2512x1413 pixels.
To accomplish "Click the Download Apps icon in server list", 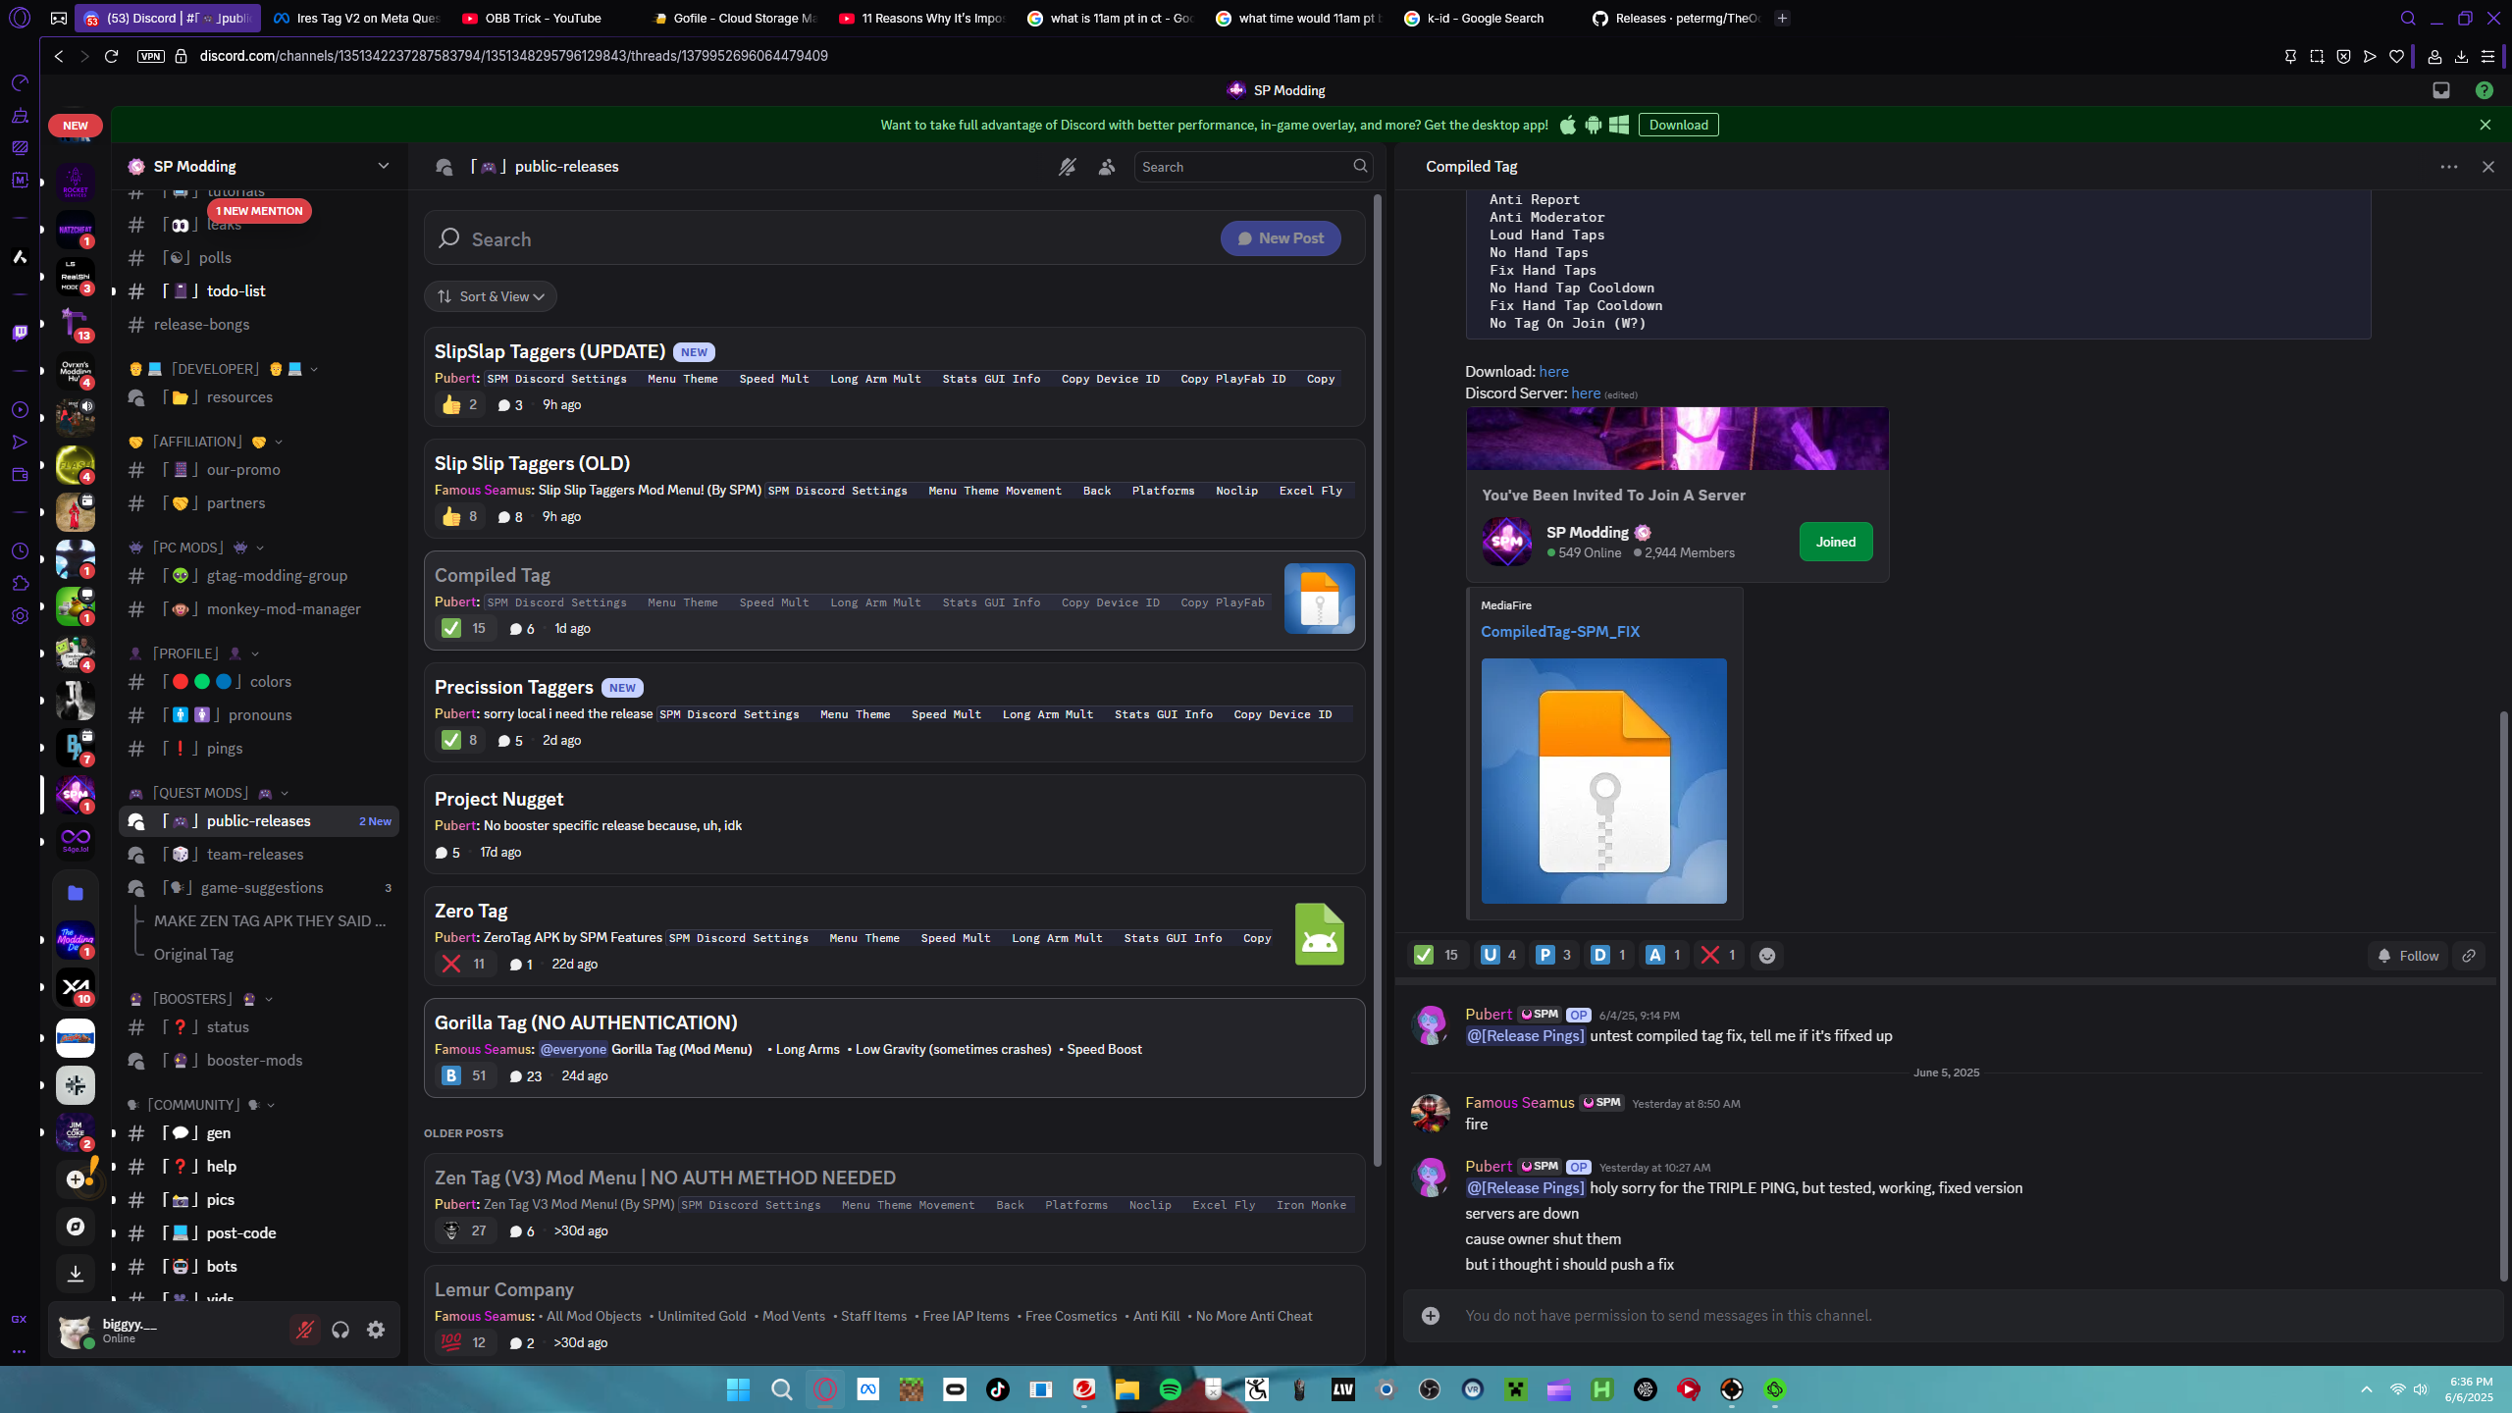I will (x=76, y=1274).
